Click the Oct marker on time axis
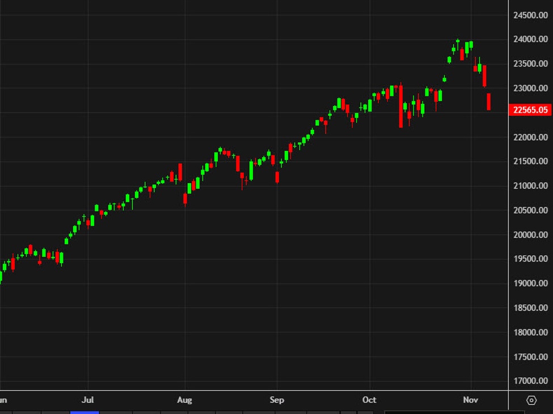The height and width of the screenshot is (414, 553). coord(369,400)
